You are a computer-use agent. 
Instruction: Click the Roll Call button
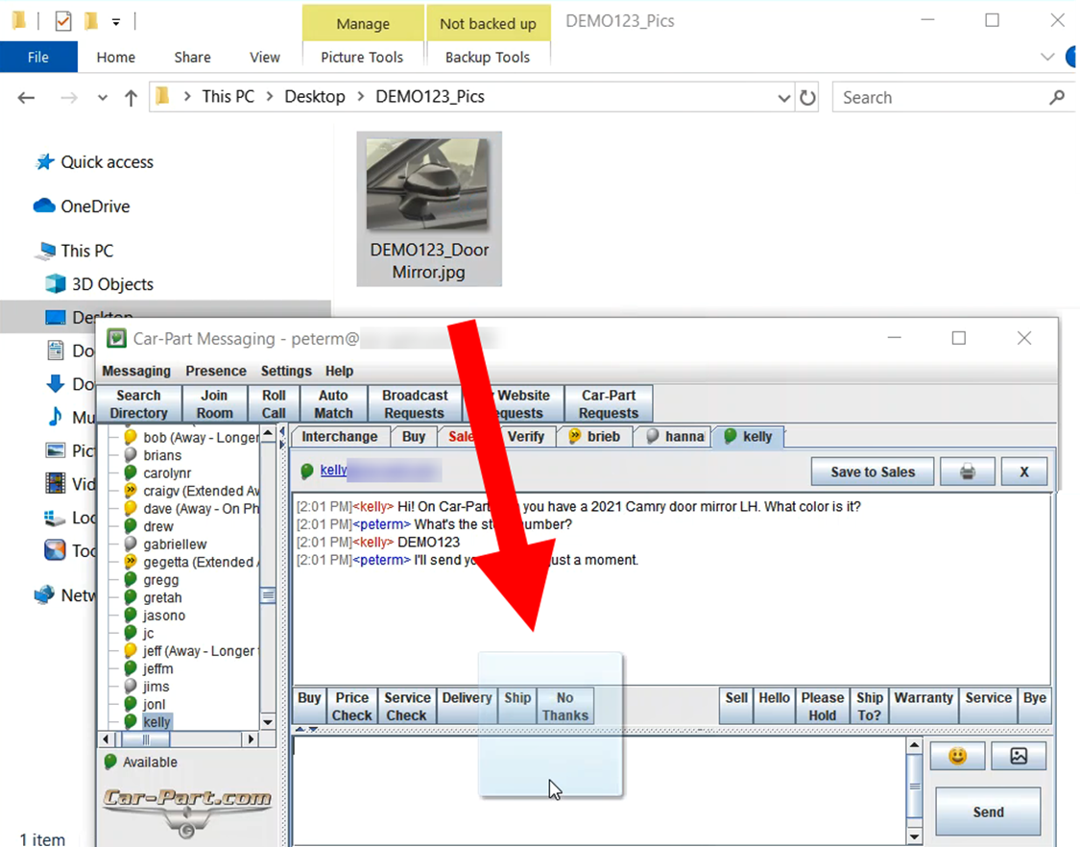click(274, 404)
